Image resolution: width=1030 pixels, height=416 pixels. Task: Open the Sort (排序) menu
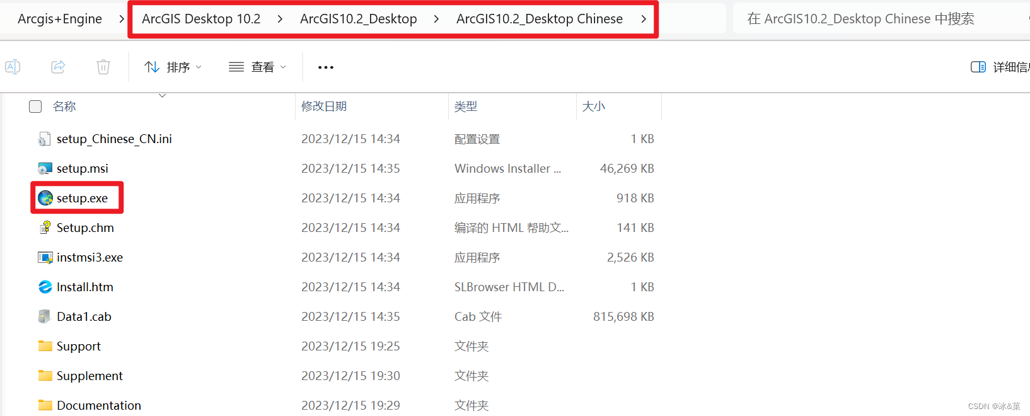click(x=173, y=67)
